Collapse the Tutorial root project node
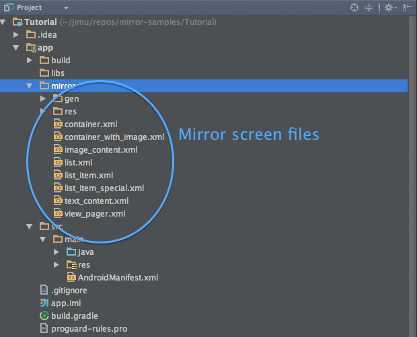 coord(4,22)
